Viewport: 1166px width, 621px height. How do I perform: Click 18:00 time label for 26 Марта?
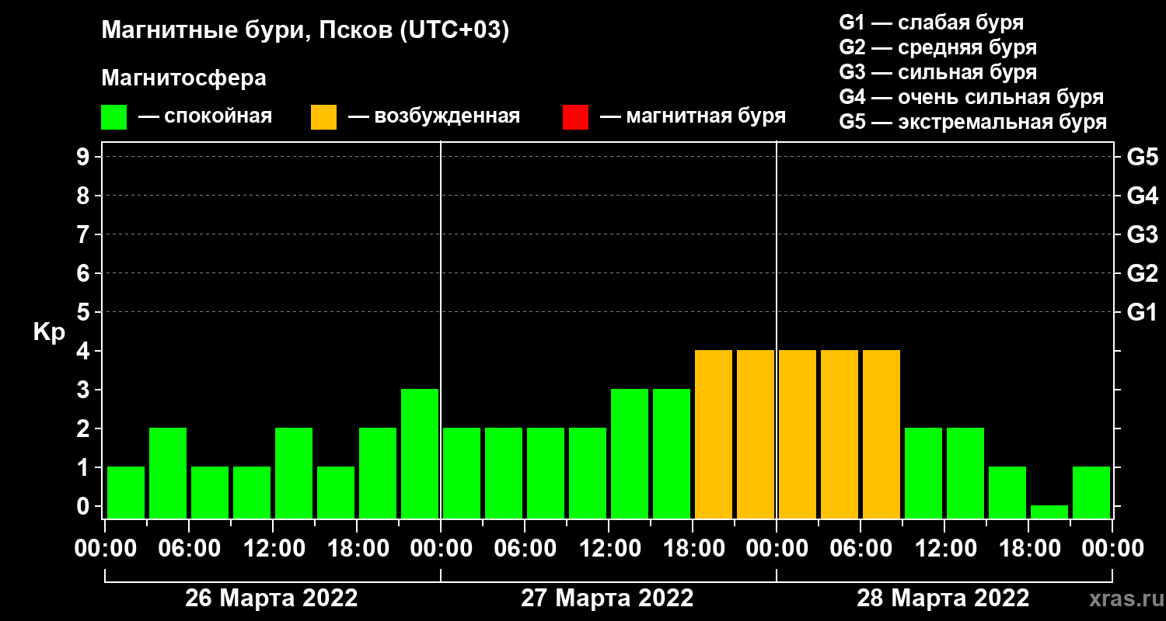click(357, 548)
